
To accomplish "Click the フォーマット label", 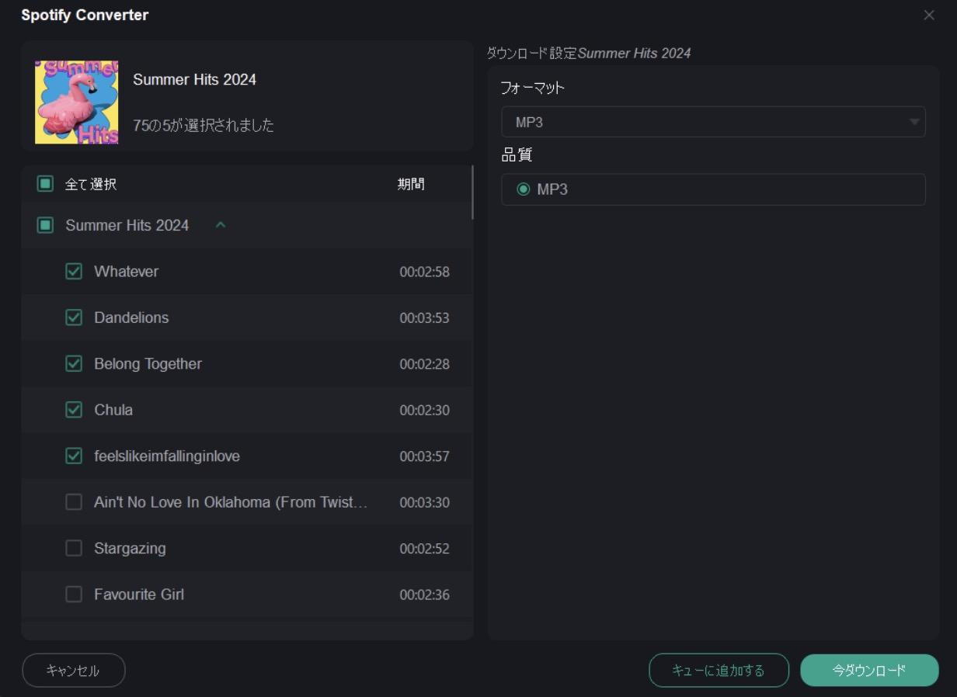I will pos(533,88).
